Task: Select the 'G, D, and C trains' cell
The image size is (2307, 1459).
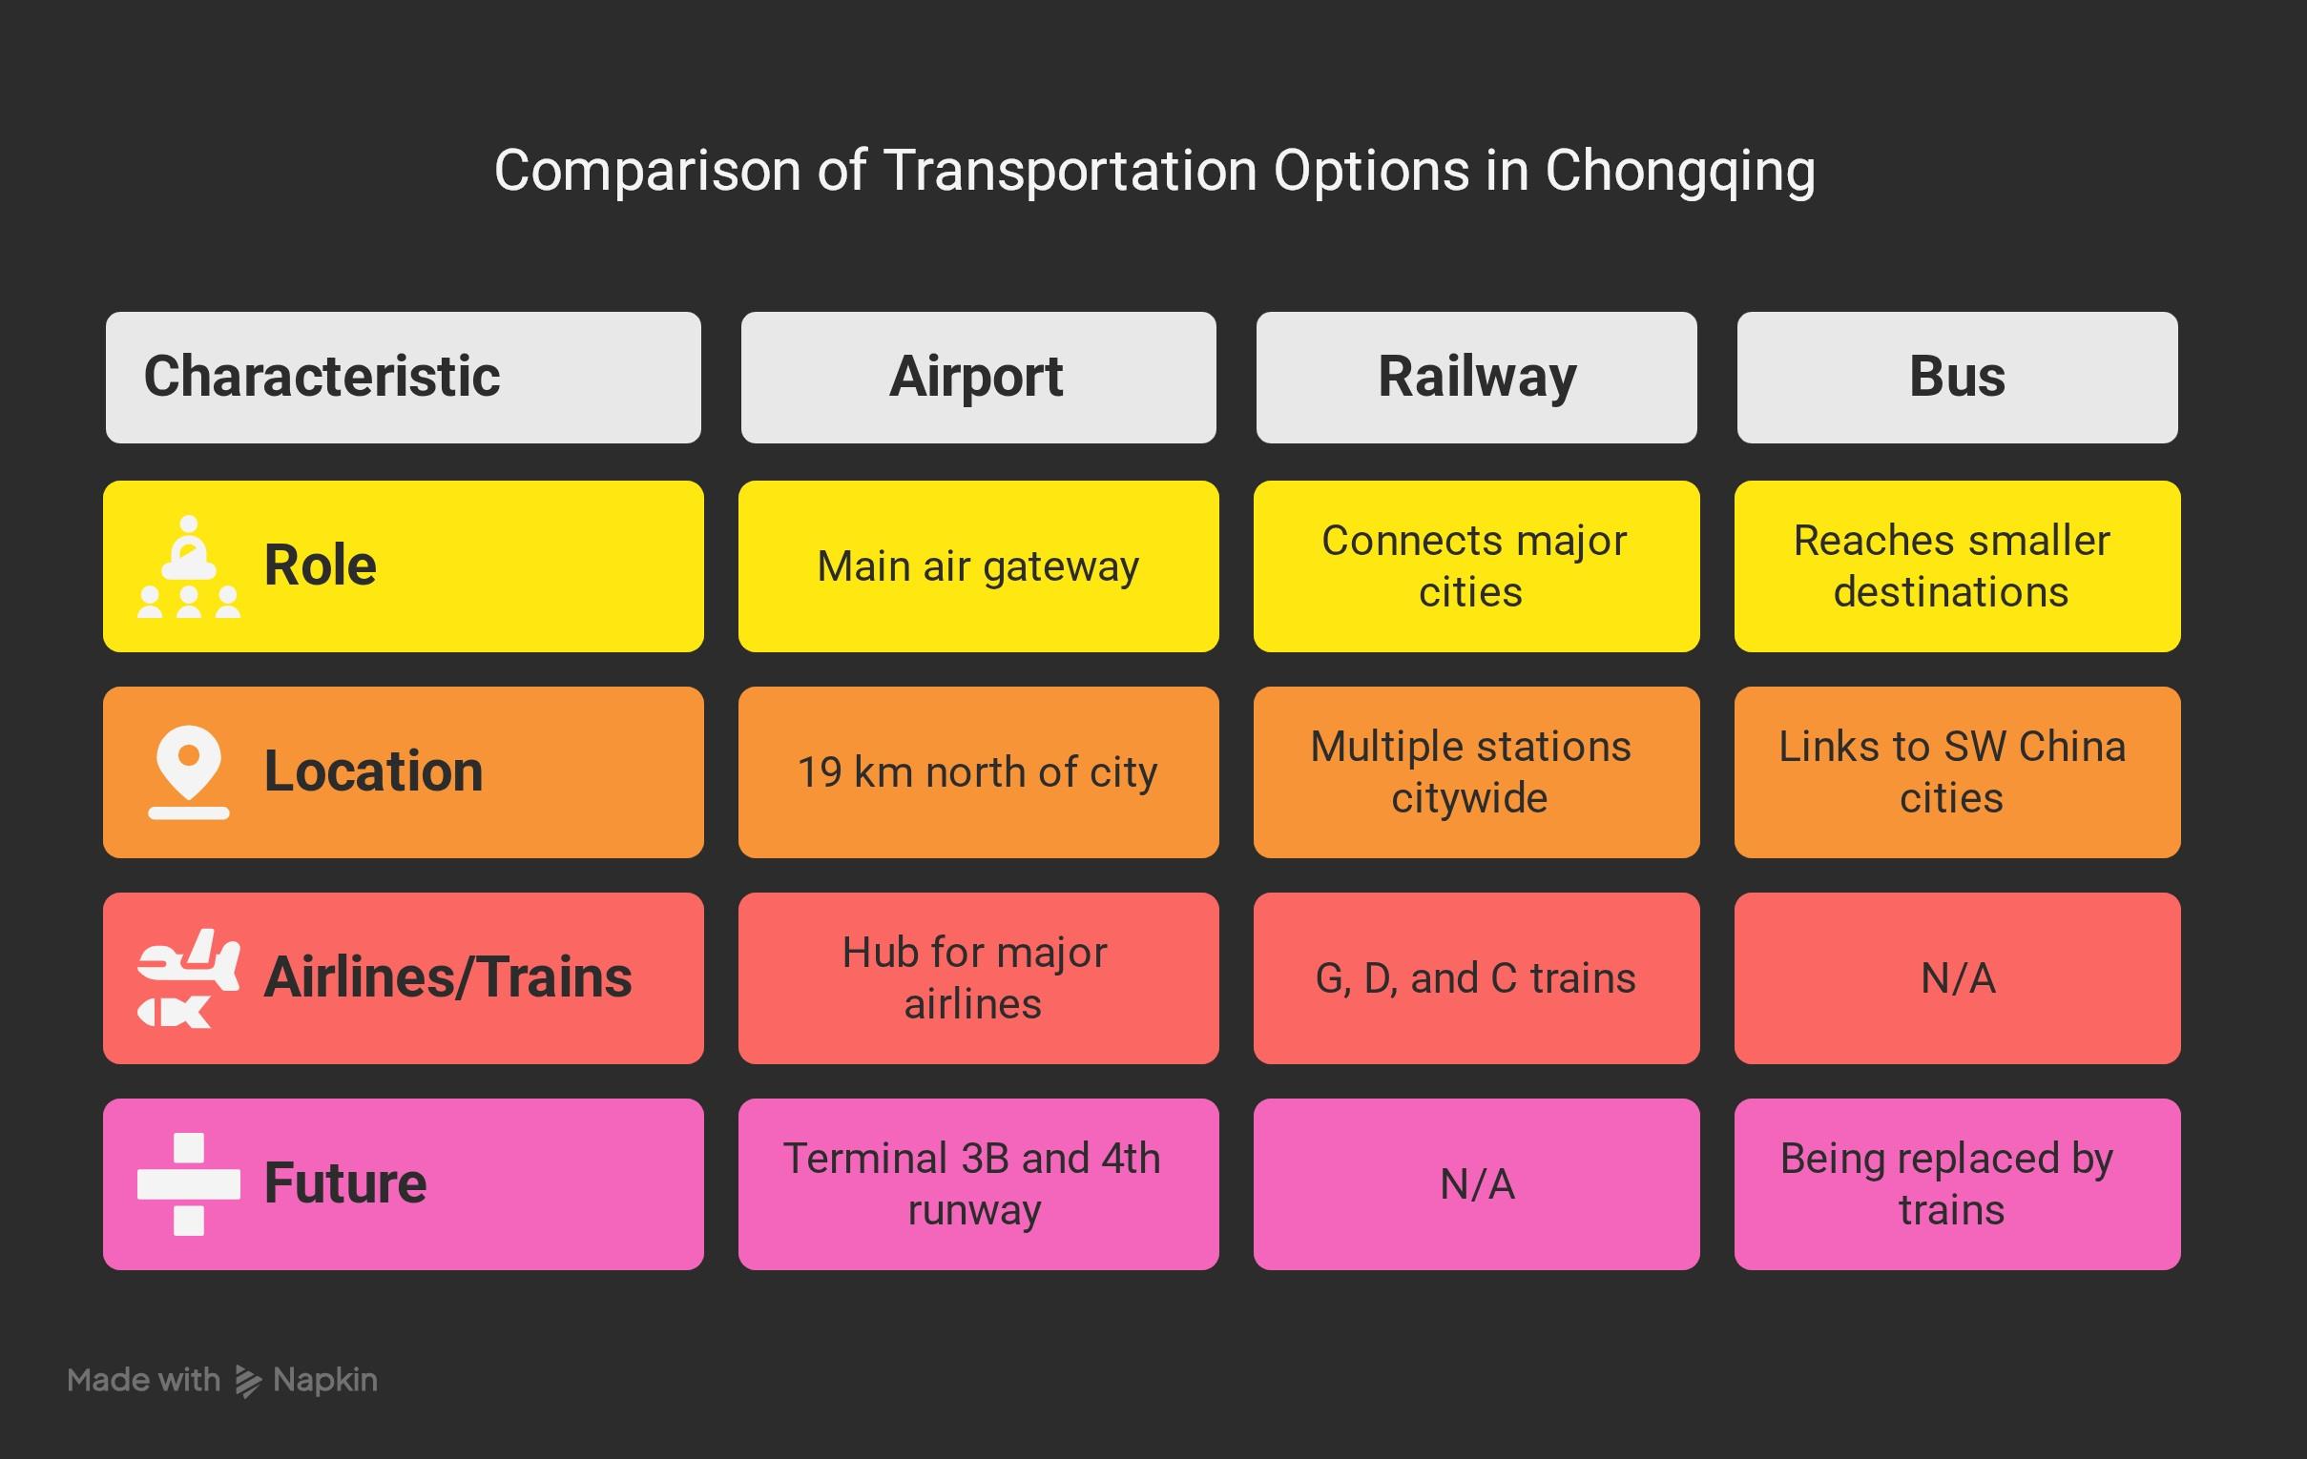Action: pos(1476,978)
